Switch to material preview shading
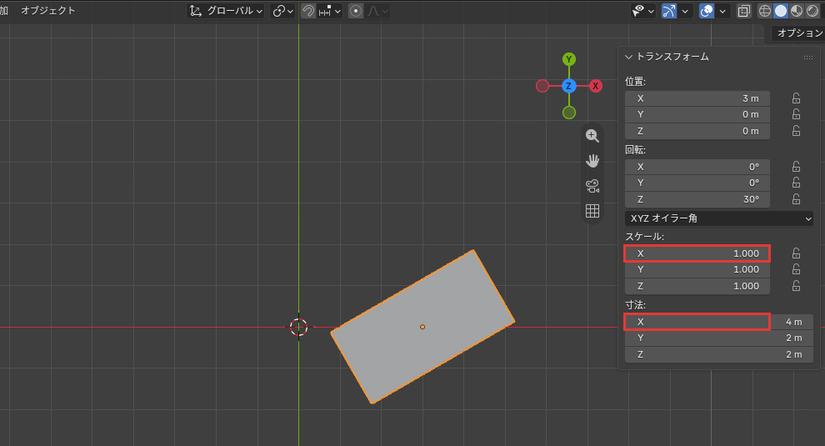Screen dimensions: 825x446 (x=797, y=11)
